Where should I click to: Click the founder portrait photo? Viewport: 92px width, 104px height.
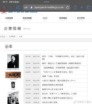(13, 61)
